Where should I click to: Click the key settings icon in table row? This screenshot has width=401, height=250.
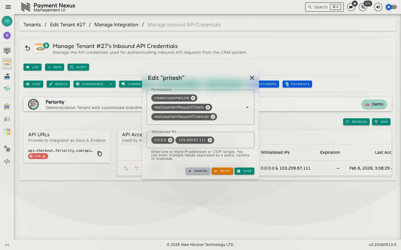pos(126,168)
